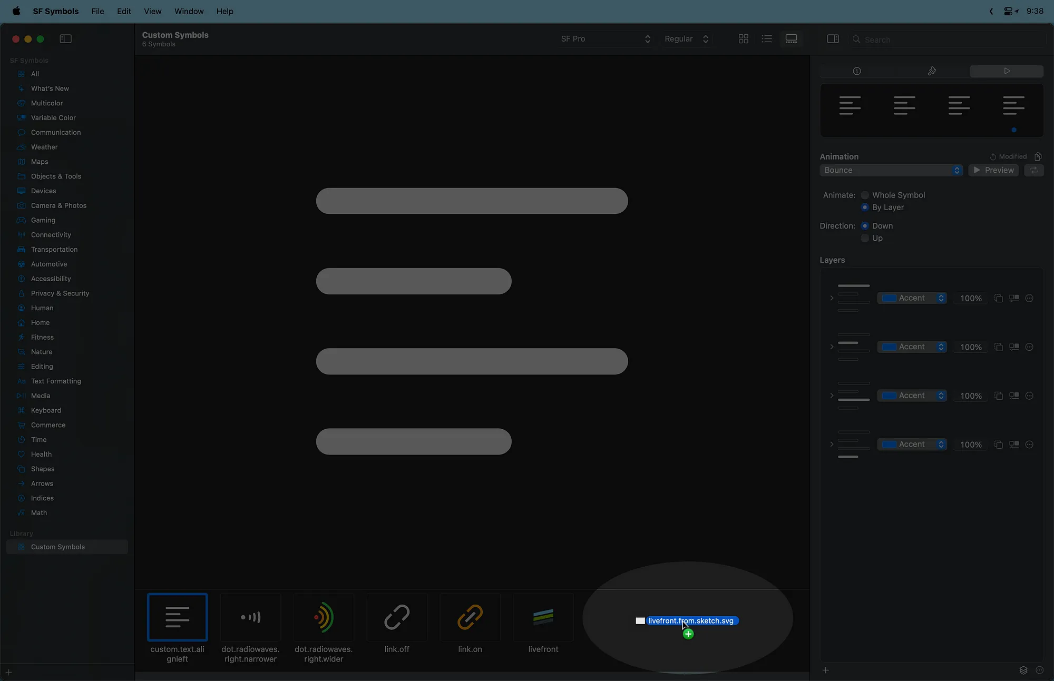Select Direction Down radio button

pyautogui.click(x=864, y=225)
